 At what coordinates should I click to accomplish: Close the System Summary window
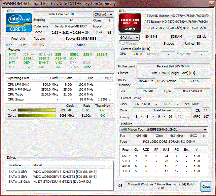[x=211, y=4]
